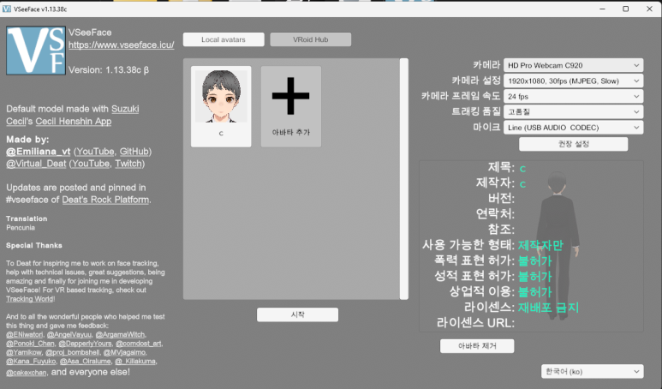Click the avatar 3D preview figure

[558, 247]
